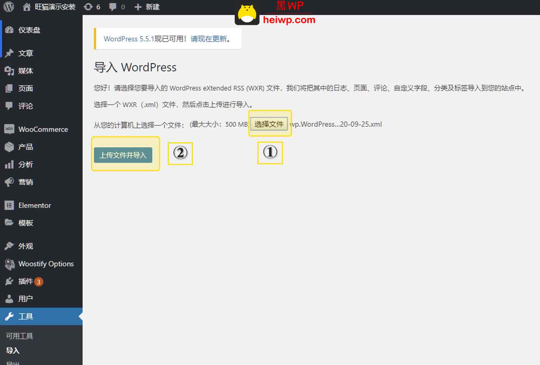The height and width of the screenshot is (365, 540).
Task: Click 新建 in admin bar
Action: 153,7
